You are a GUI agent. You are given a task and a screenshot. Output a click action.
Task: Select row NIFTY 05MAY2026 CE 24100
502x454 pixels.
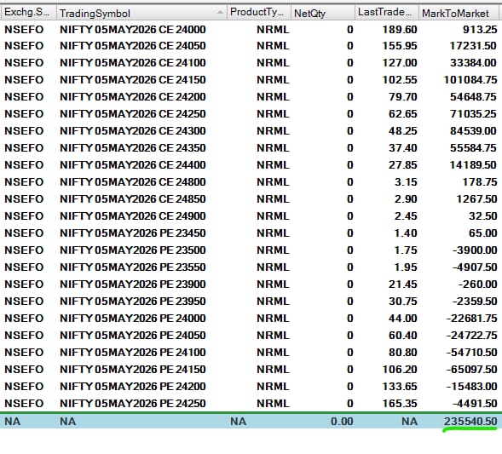click(x=251, y=63)
